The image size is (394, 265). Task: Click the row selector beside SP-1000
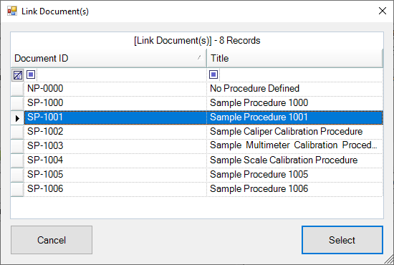click(x=17, y=103)
